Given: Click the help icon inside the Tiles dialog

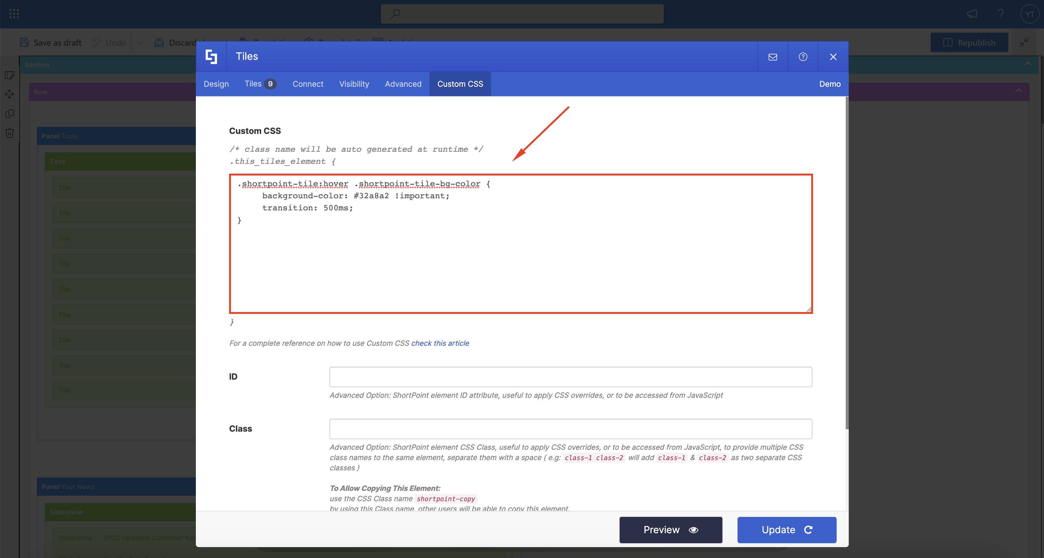Looking at the screenshot, I should point(803,56).
